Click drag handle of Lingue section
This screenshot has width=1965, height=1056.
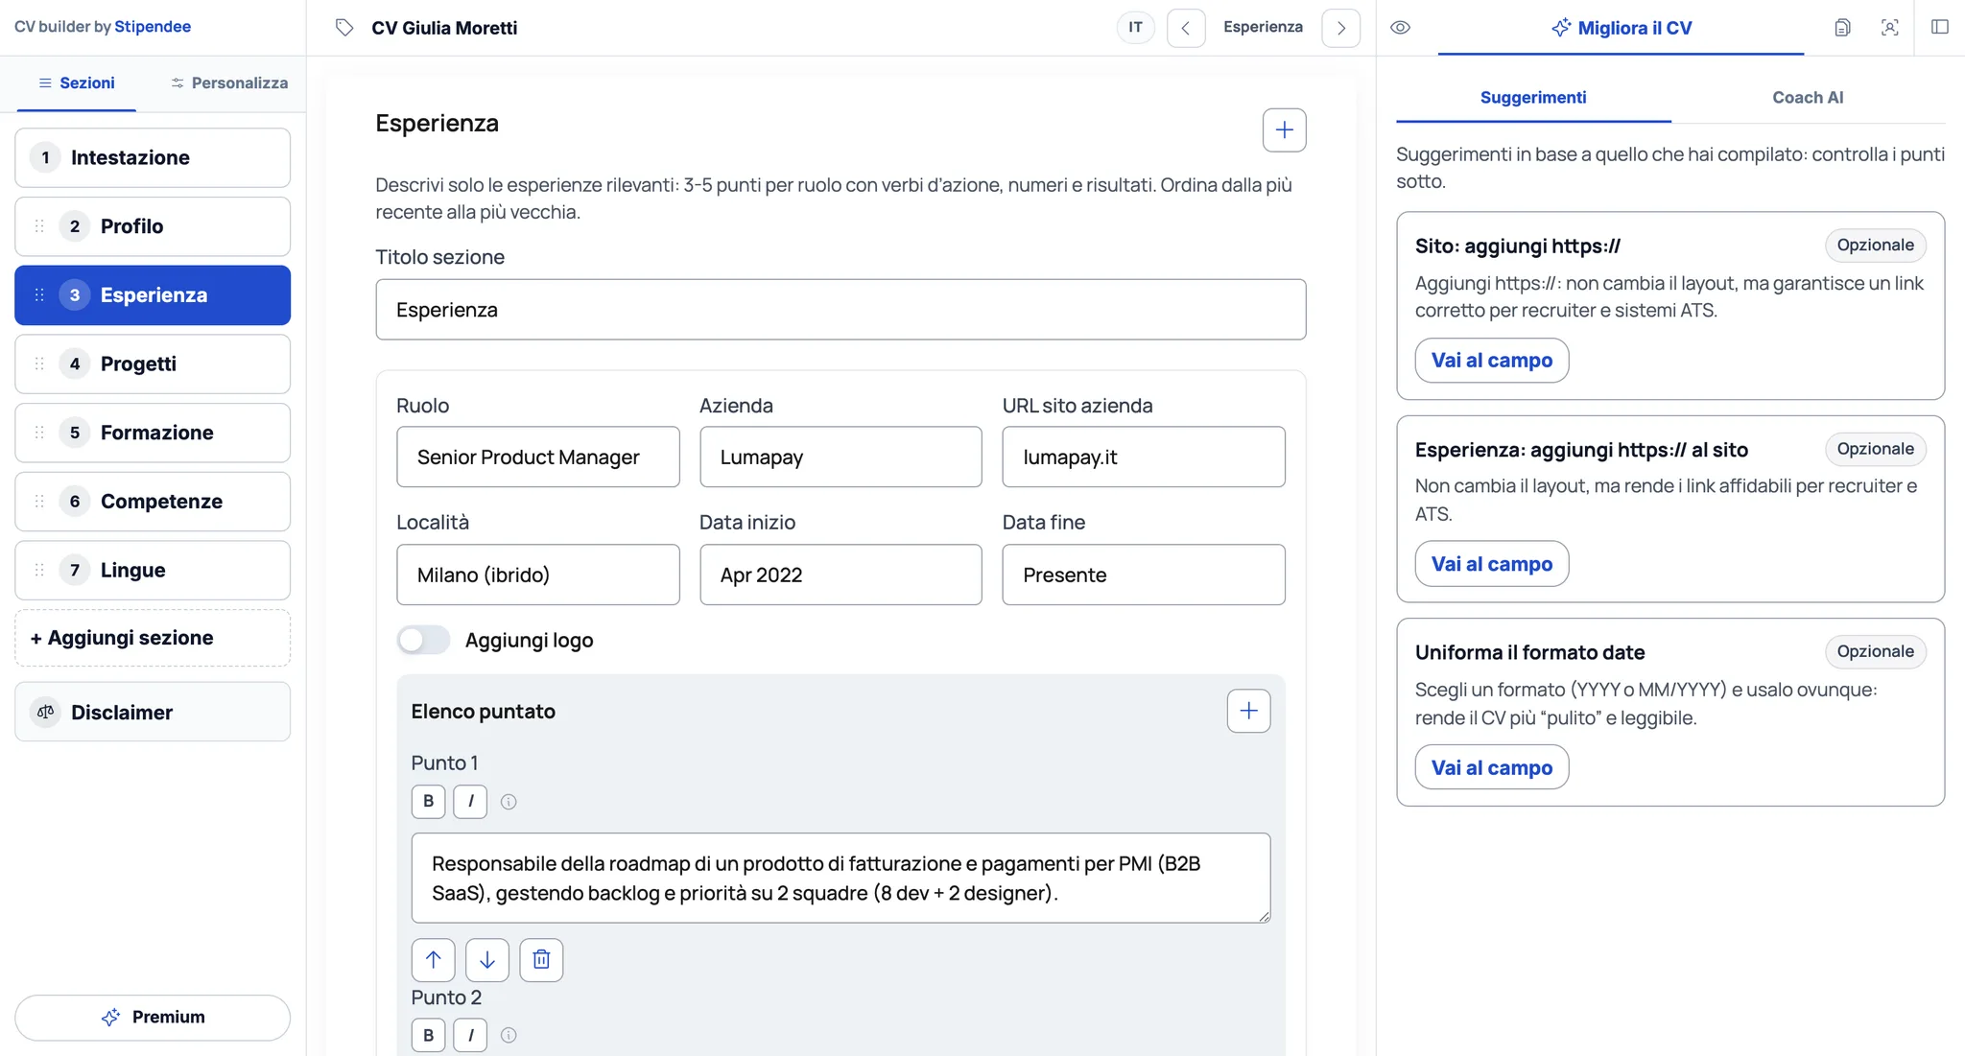39,570
